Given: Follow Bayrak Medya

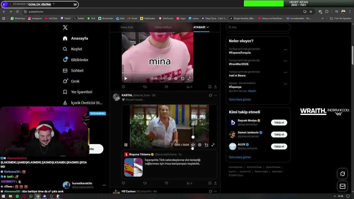Looking at the screenshot, I should point(279,122).
